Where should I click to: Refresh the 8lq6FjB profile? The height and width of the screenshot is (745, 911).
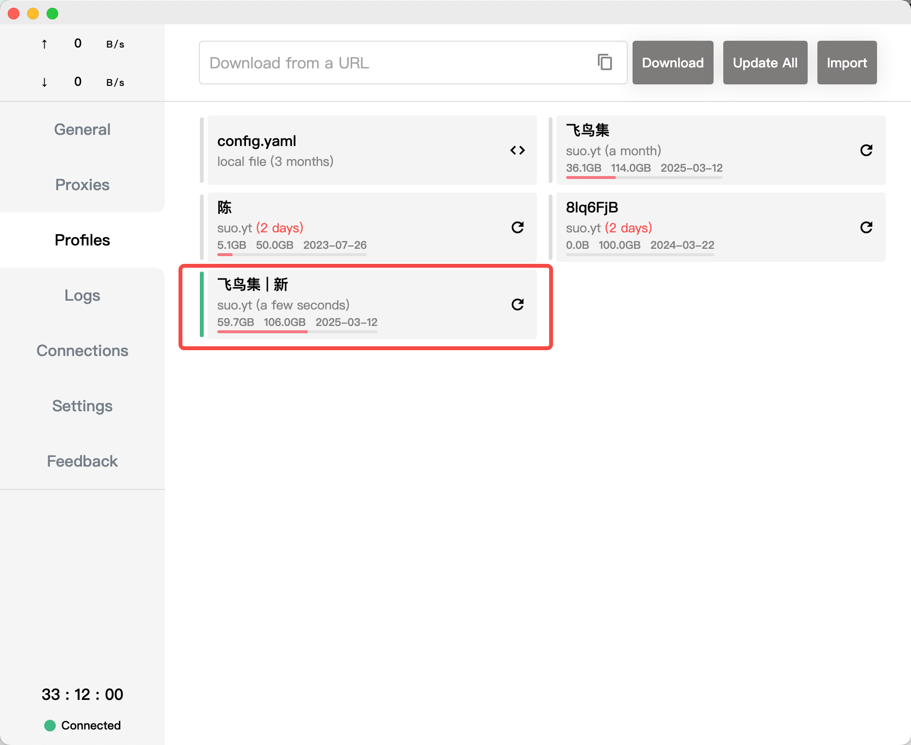(x=866, y=227)
